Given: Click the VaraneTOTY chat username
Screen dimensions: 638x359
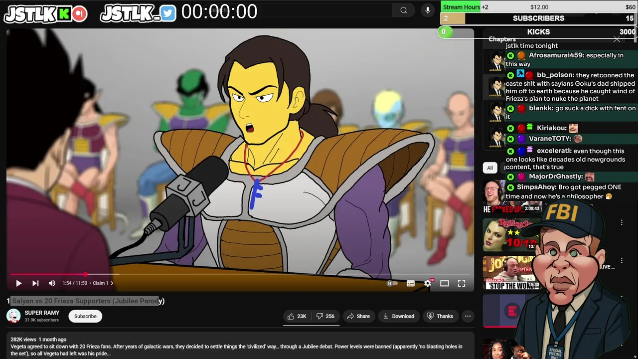Looking at the screenshot, I should [550, 139].
